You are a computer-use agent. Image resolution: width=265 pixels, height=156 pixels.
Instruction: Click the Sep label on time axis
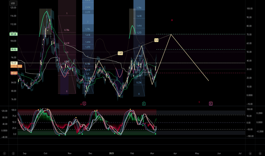point(24,153)
